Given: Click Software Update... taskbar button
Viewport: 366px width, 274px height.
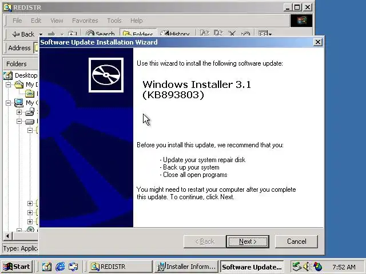Looking at the screenshot, I should click(252, 267).
